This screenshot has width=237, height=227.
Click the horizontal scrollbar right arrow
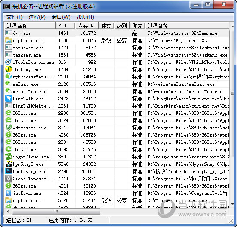[225, 211]
